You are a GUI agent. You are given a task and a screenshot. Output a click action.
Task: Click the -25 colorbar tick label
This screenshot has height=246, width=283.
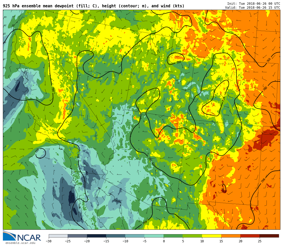pos(68,241)
